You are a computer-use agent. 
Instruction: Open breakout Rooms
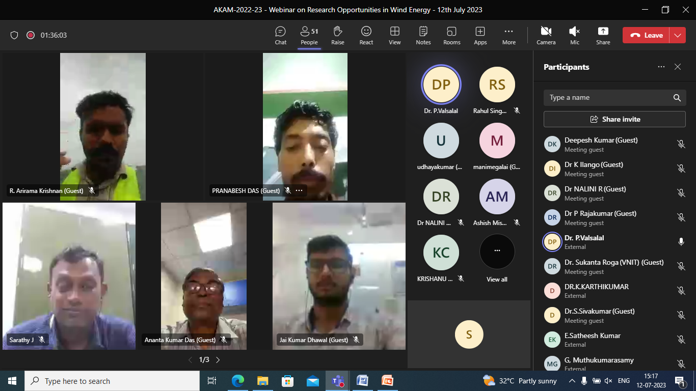click(x=451, y=36)
